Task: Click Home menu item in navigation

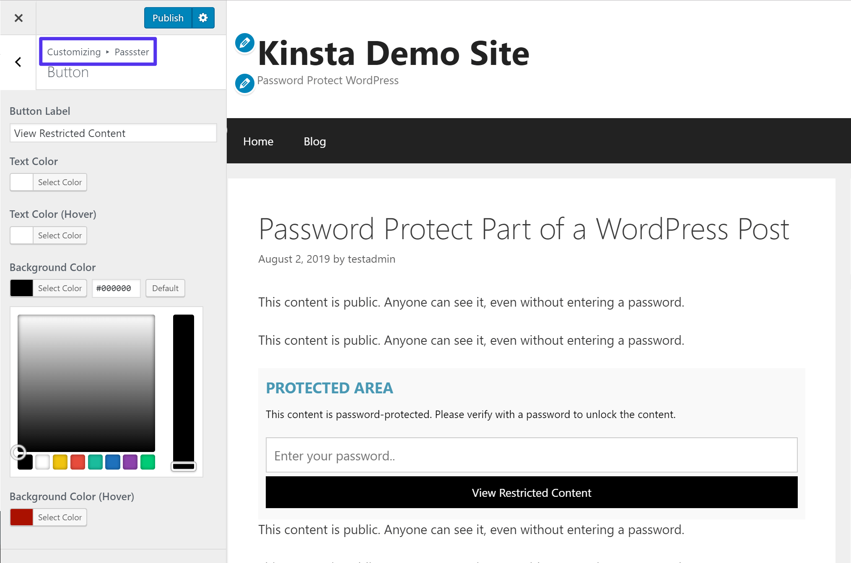Action: (x=258, y=141)
